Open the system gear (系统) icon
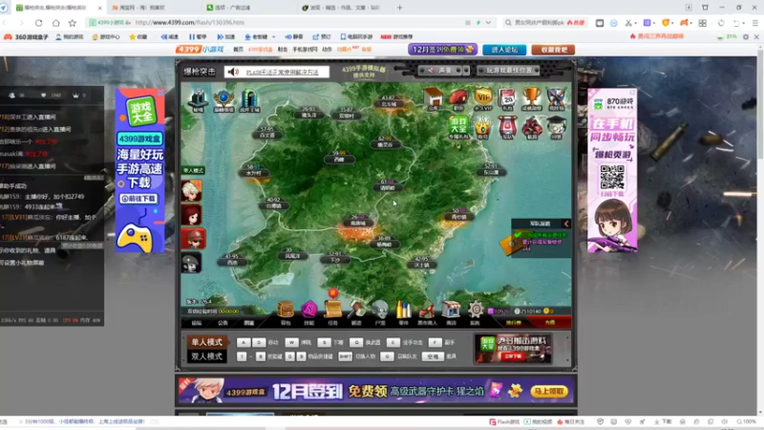 [x=475, y=310]
